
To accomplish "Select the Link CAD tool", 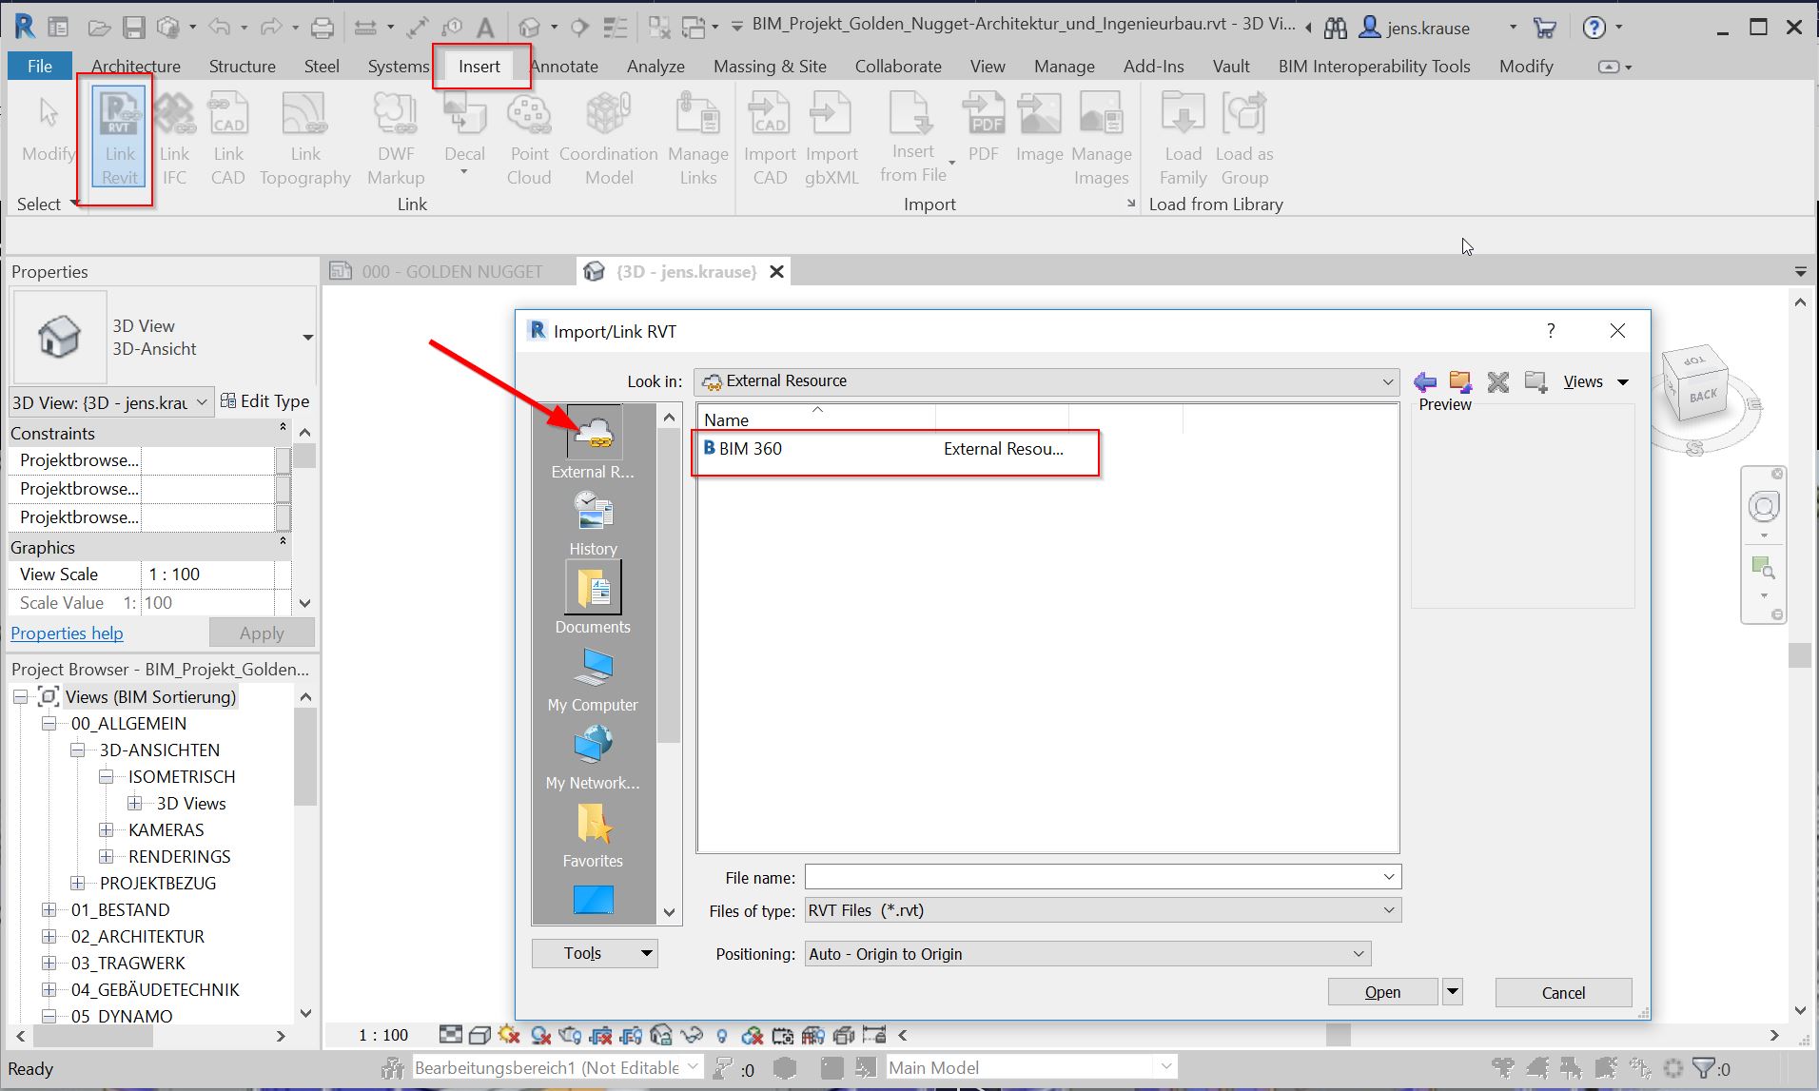I will pyautogui.click(x=228, y=138).
